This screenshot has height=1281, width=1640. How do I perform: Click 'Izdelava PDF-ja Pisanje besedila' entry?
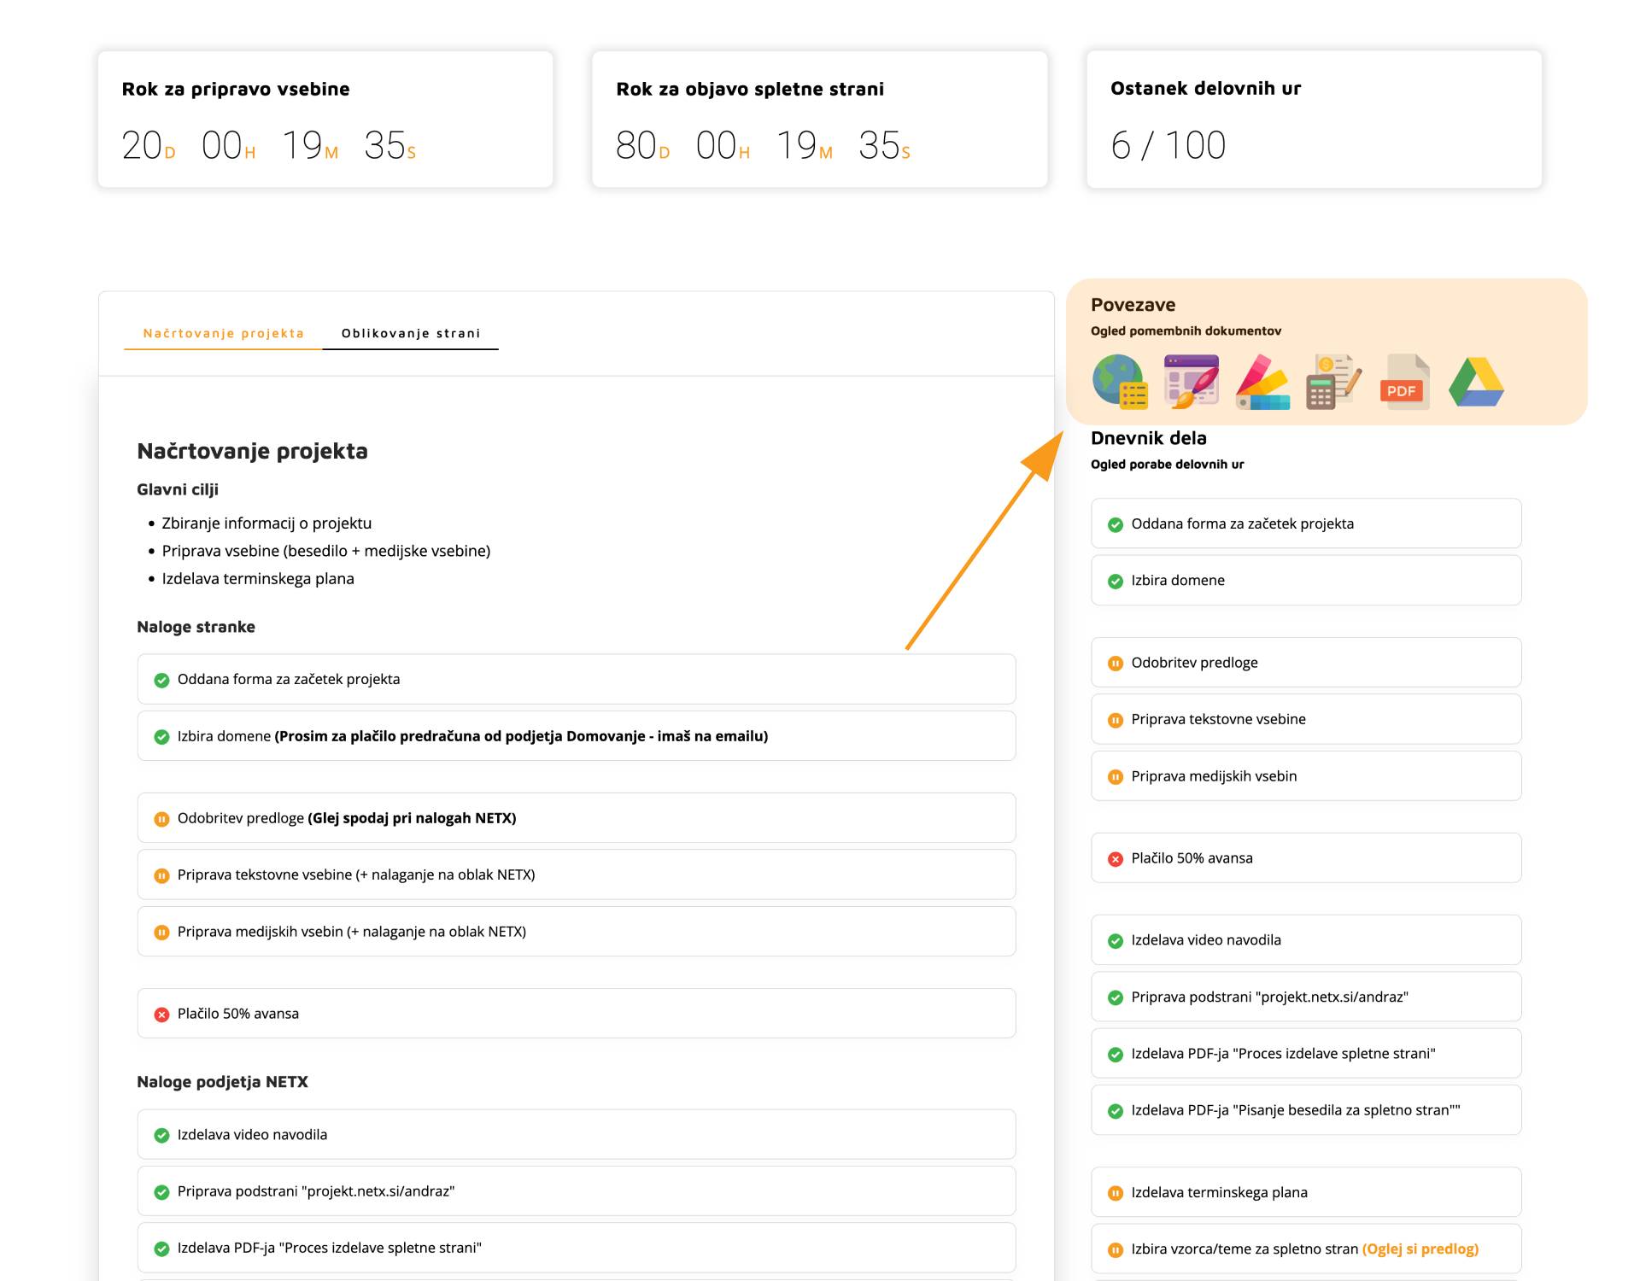(x=1295, y=1110)
